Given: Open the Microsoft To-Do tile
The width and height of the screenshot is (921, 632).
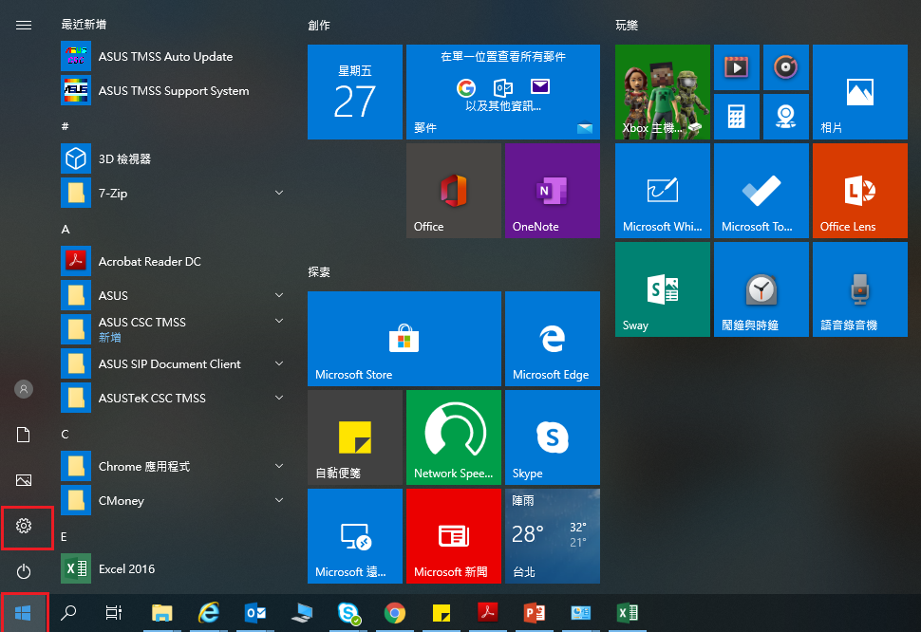Looking at the screenshot, I should point(761,191).
